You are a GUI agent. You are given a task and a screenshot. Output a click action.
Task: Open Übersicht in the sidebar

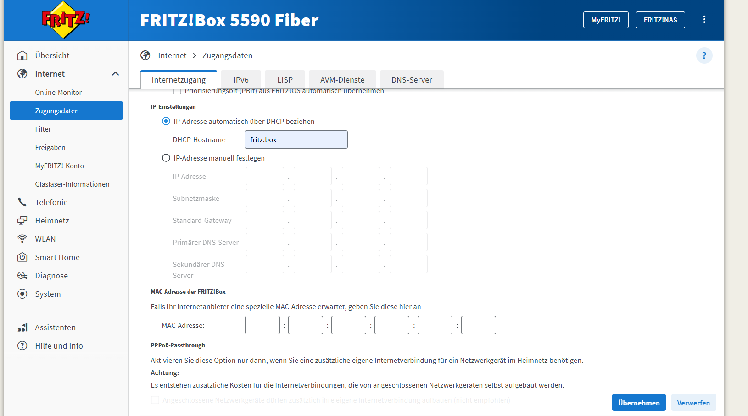(66, 55)
